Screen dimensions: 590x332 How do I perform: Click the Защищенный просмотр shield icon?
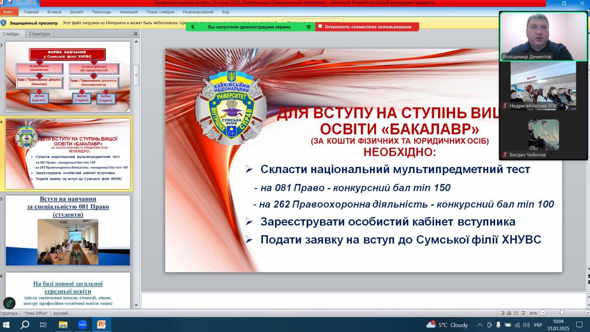[x=3, y=23]
